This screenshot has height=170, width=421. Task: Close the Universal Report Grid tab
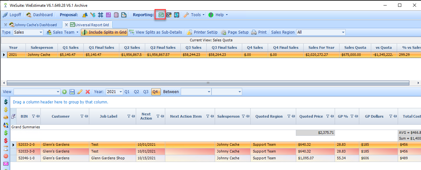point(66,25)
